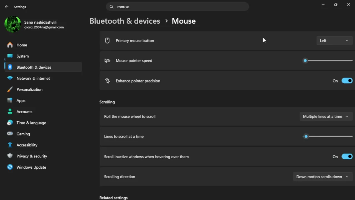This screenshot has height=200, width=355.
Task: Open Gaming via the controller icon
Action: (10, 134)
